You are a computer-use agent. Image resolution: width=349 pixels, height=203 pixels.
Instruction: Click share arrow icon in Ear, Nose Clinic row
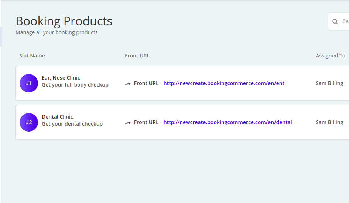point(128,84)
